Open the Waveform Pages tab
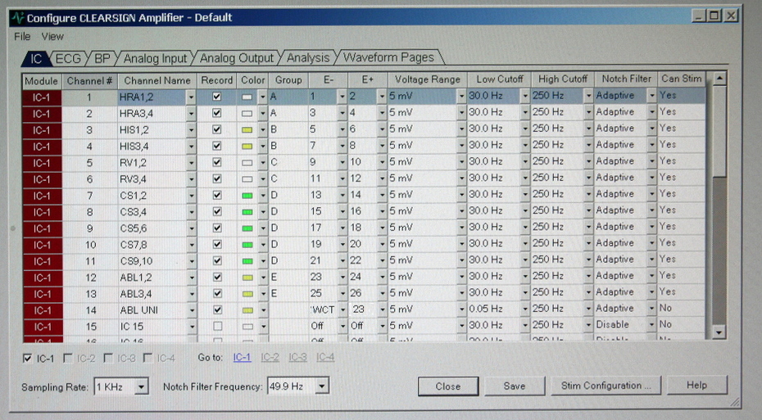 click(388, 57)
